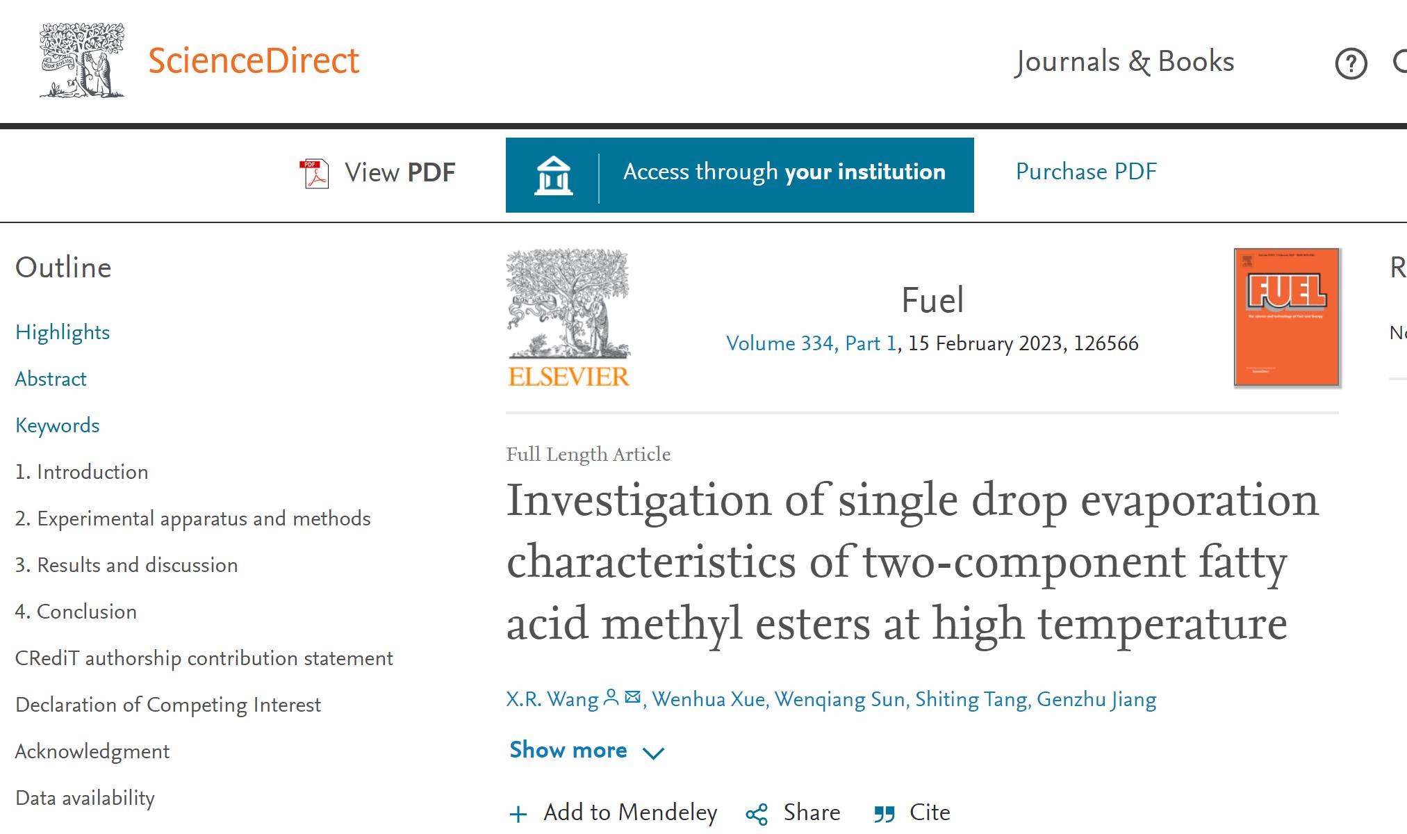Click the email envelope icon beside X.R. Wang
The image size is (1407, 834).
click(x=632, y=697)
